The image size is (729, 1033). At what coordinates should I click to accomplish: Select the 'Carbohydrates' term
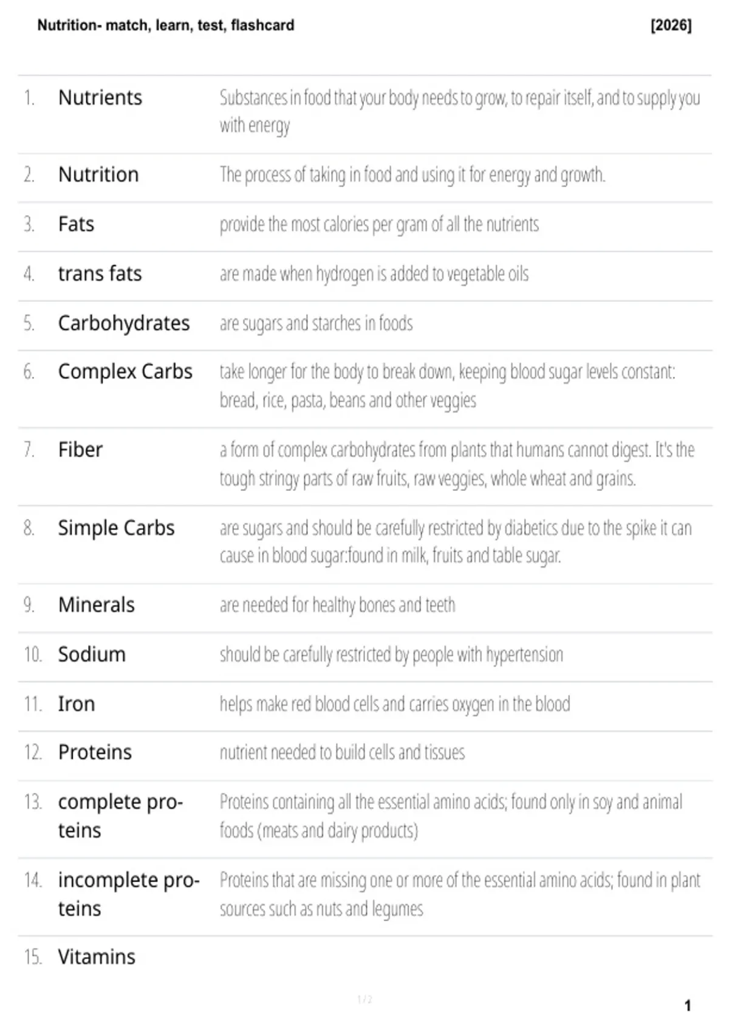pos(124,323)
